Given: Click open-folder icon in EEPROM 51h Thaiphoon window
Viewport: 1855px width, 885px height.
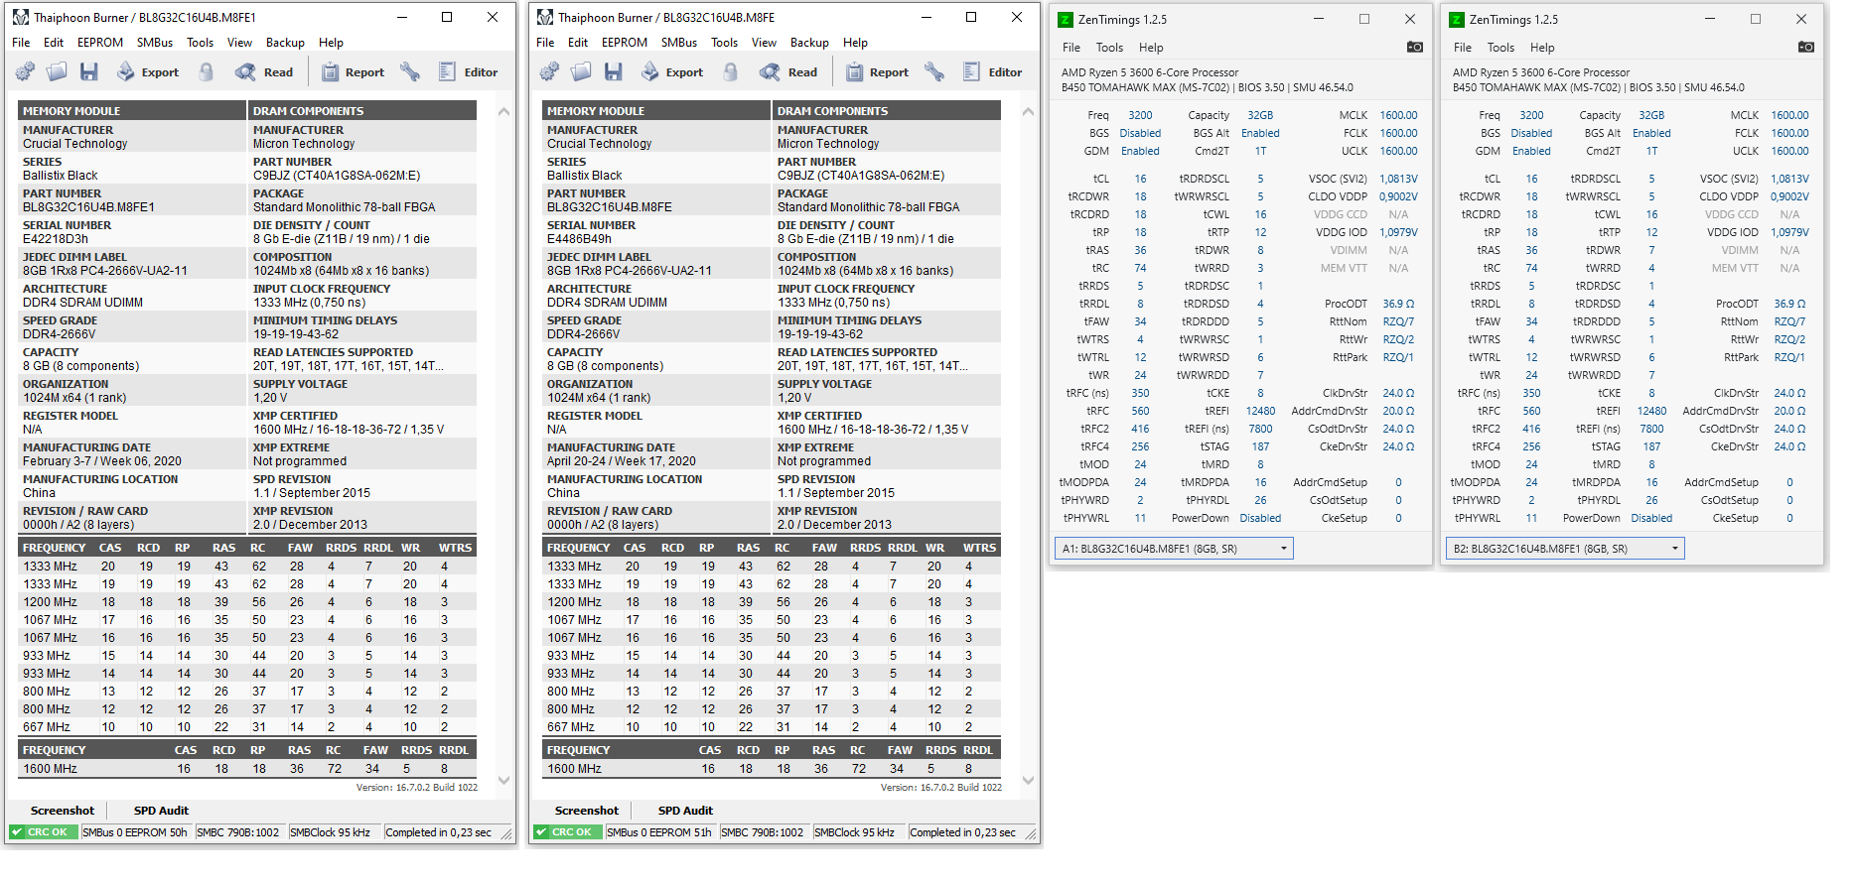Looking at the screenshot, I should (582, 71).
